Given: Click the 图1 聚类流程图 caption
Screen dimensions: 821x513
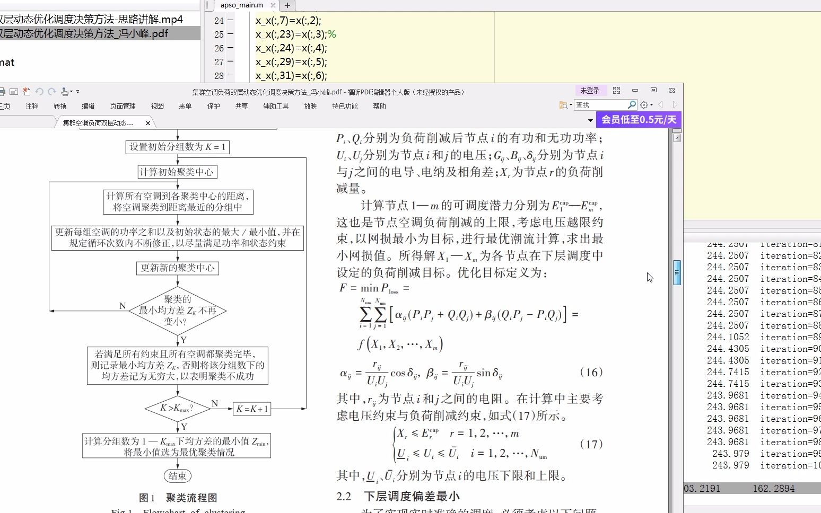Looking at the screenshot, I should (178, 498).
